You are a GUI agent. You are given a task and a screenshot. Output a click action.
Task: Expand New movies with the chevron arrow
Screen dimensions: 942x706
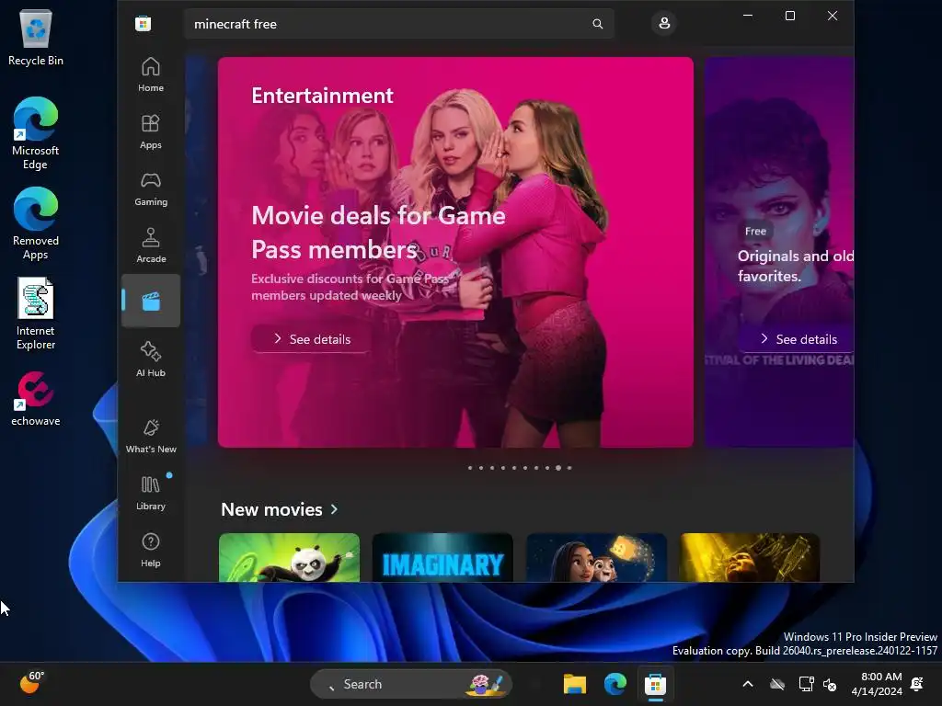334,509
